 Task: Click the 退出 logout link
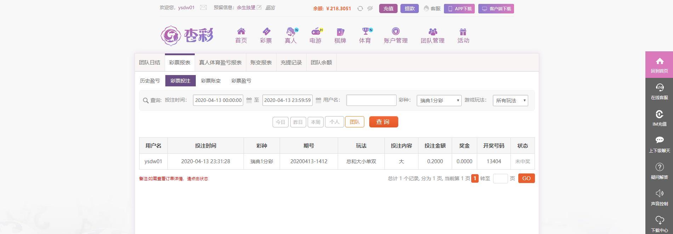point(270,7)
